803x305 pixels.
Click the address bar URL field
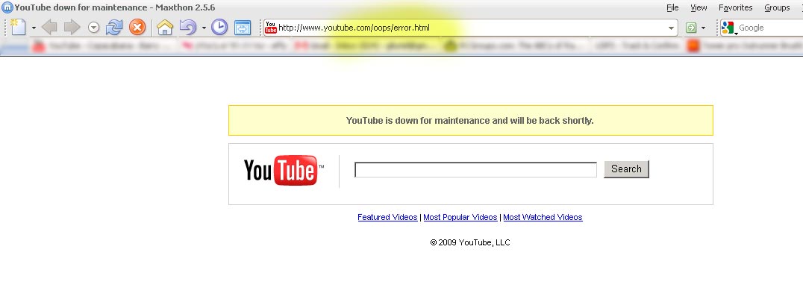[472, 28]
